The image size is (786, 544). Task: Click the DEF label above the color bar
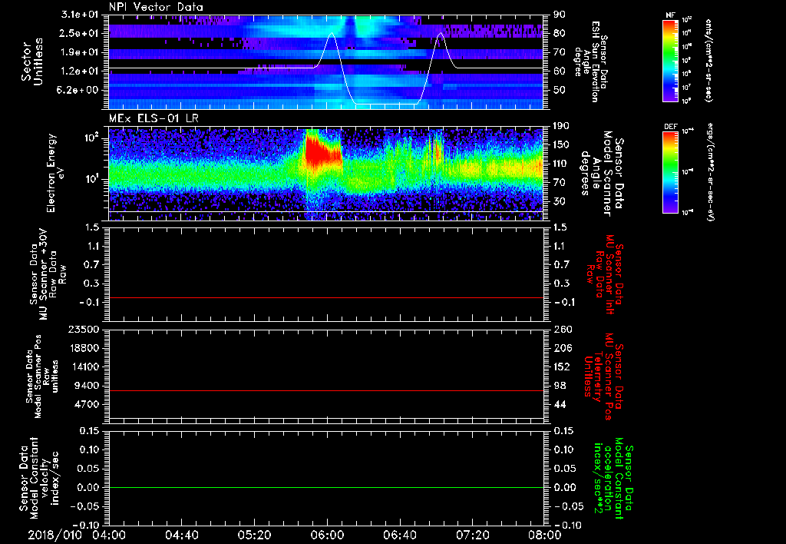670,127
